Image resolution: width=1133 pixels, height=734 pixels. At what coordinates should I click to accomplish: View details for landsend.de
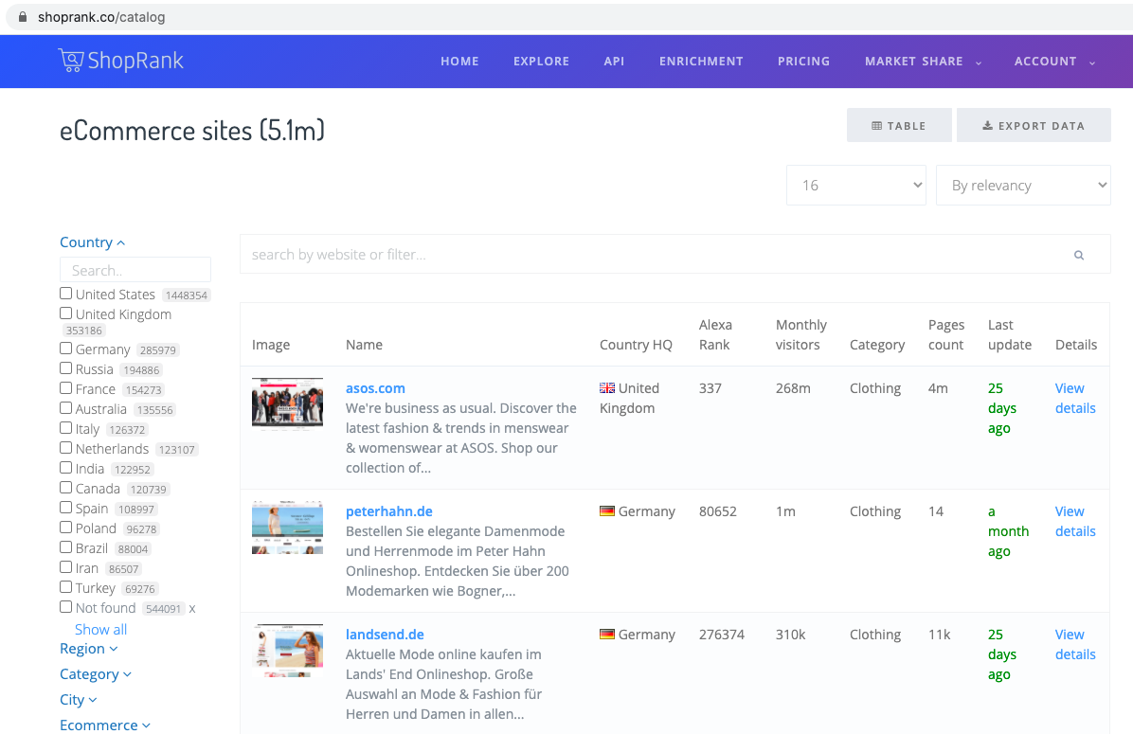pos(1075,644)
